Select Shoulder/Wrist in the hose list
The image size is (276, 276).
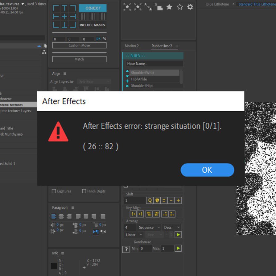(x=154, y=73)
